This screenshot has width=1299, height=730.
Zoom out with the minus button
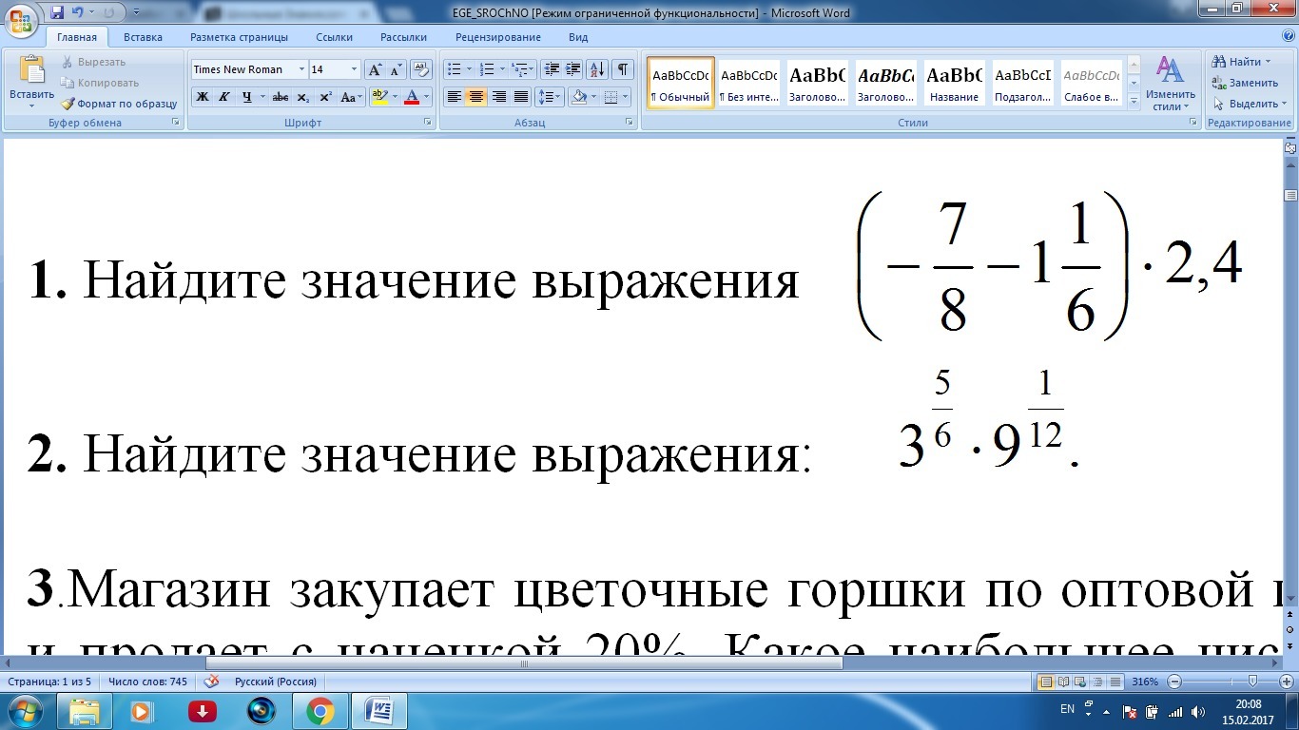point(1174,682)
